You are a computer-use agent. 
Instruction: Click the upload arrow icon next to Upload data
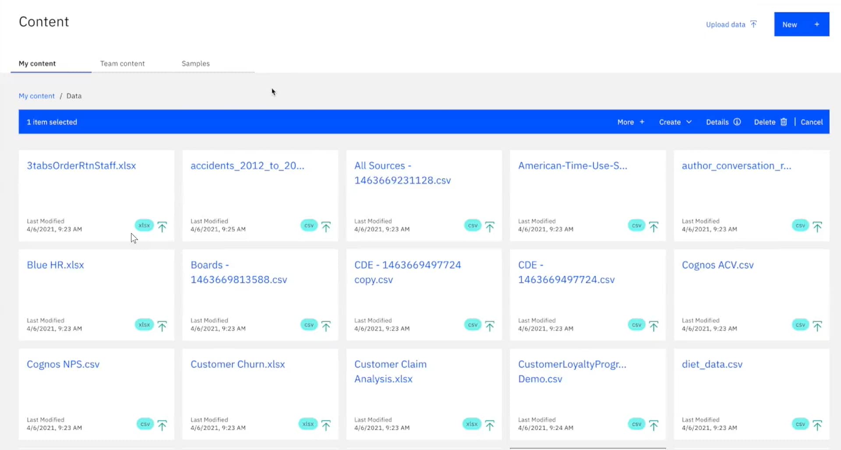pyautogui.click(x=753, y=25)
